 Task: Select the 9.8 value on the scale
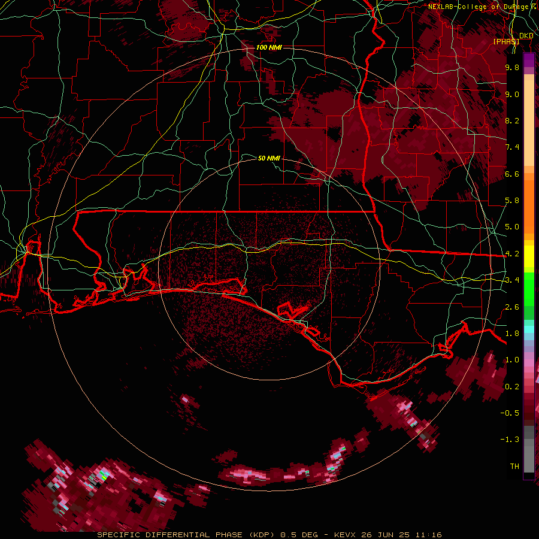512,67
